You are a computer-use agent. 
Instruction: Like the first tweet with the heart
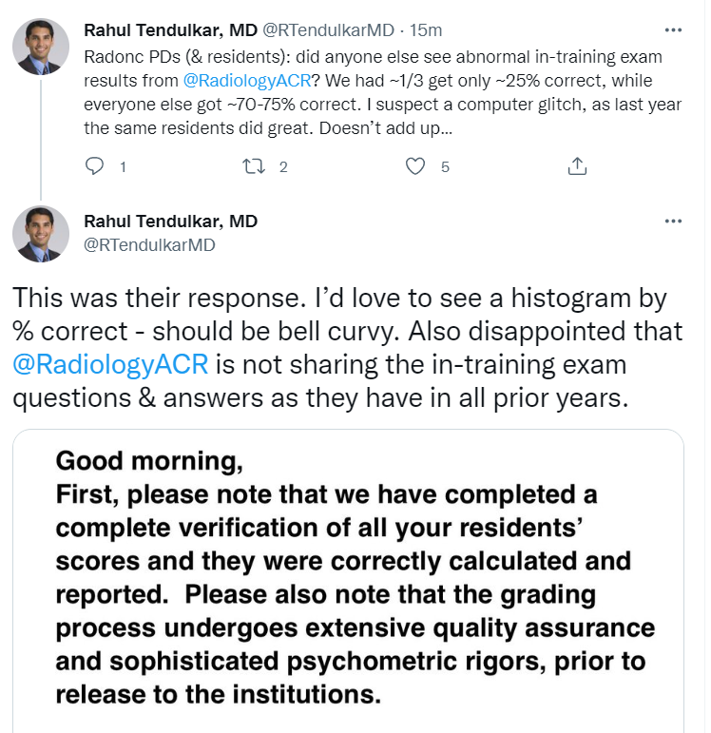coord(414,166)
